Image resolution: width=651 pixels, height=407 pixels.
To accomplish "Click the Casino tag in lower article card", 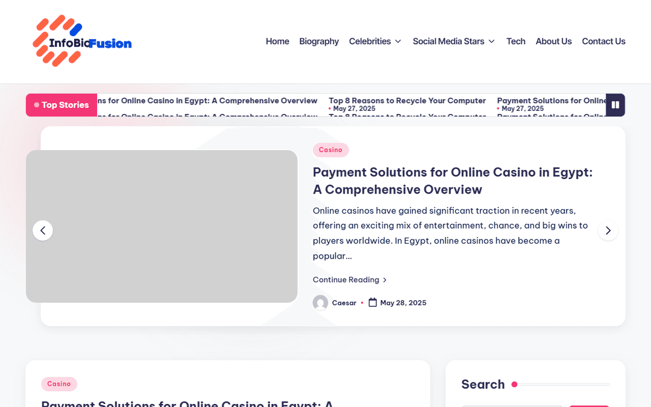I will click(59, 383).
